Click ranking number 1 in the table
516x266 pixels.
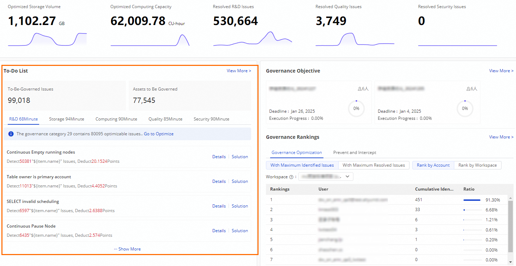coord(271,200)
